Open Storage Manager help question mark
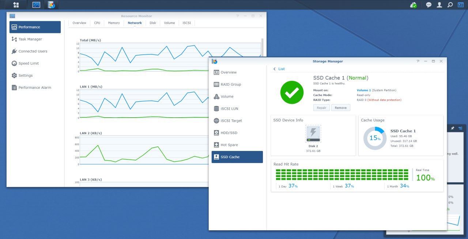Image resolution: width=468 pixels, height=239 pixels. coord(418,61)
